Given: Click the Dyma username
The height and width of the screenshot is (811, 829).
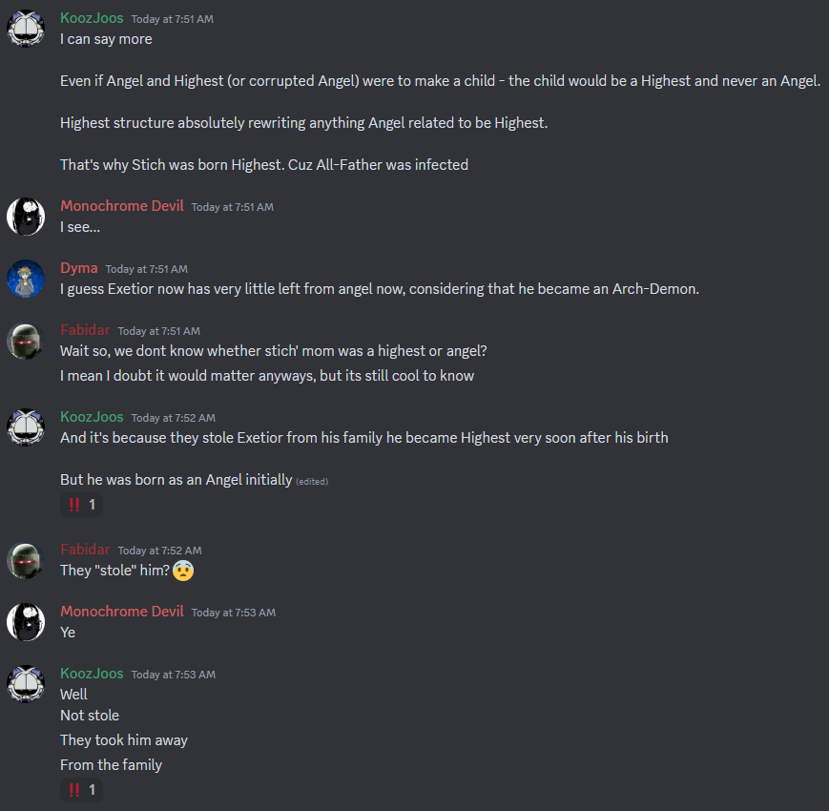Looking at the screenshot, I should click(x=78, y=268).
